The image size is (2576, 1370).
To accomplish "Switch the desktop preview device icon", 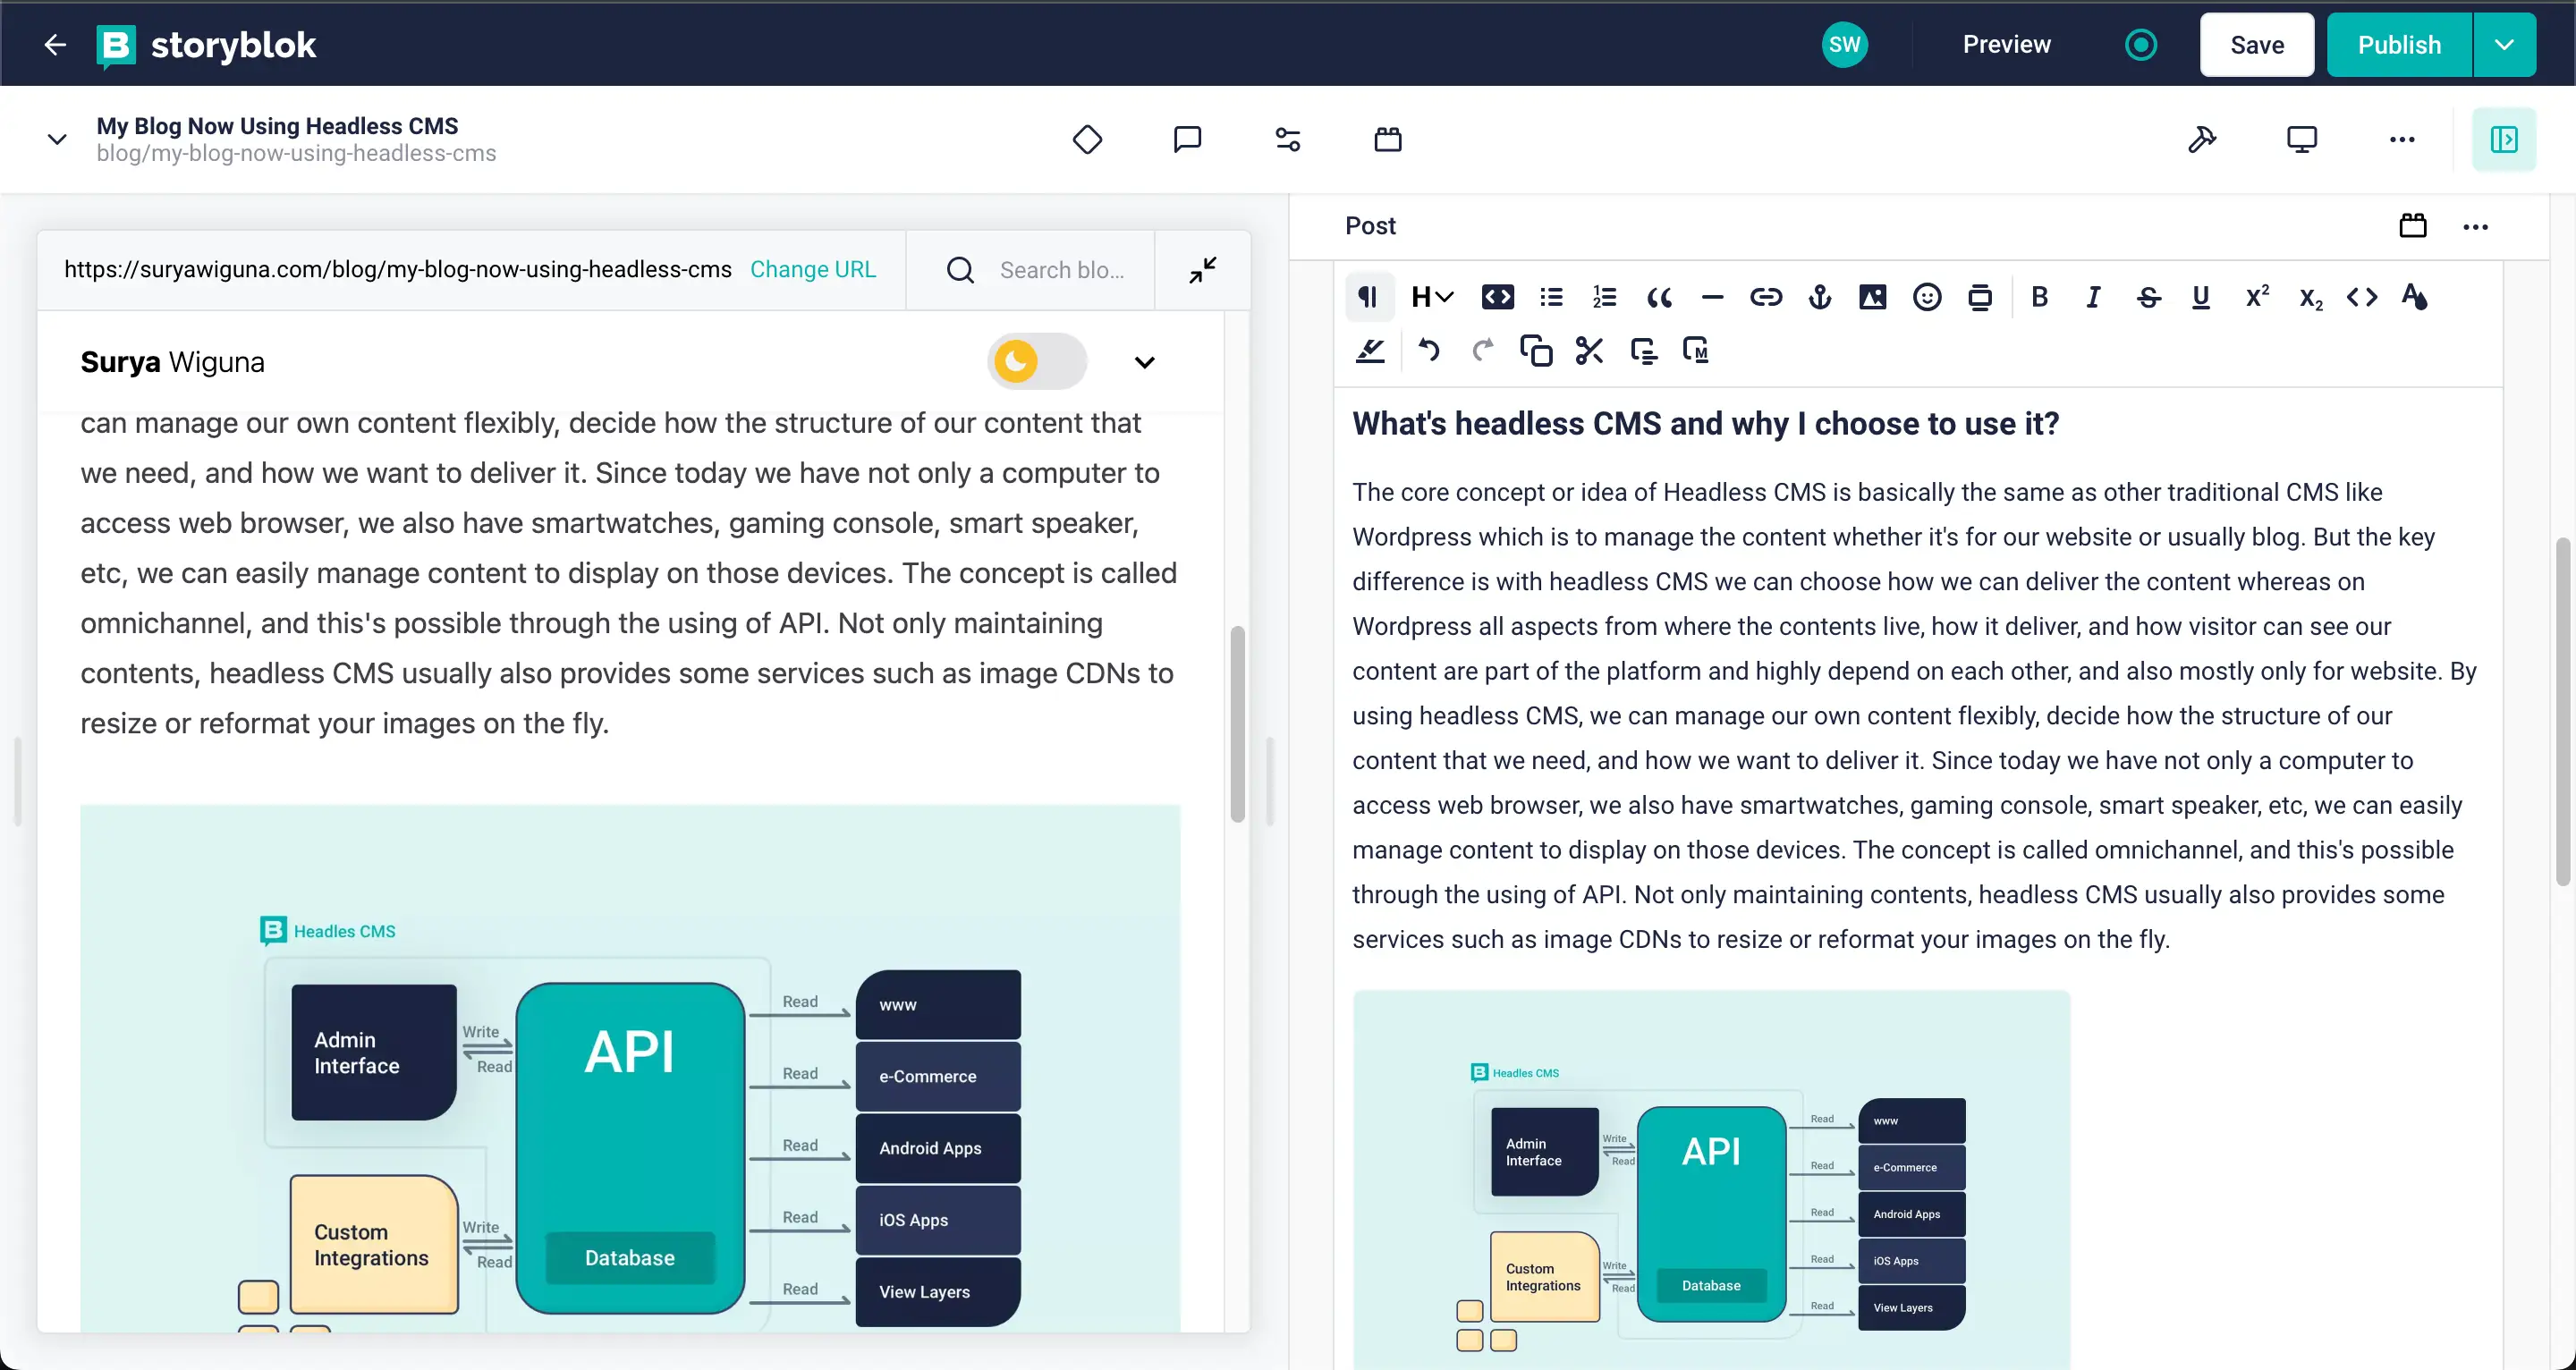I will [x=2302, y=140].
